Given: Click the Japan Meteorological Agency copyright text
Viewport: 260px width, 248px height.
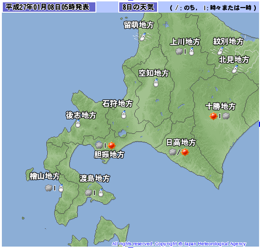Looking at the screenshot, I should pos(179,244).
